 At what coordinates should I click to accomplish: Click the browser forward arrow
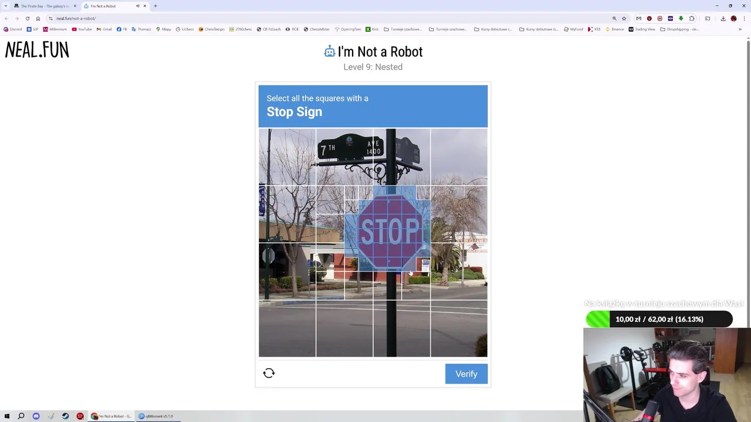16,18
